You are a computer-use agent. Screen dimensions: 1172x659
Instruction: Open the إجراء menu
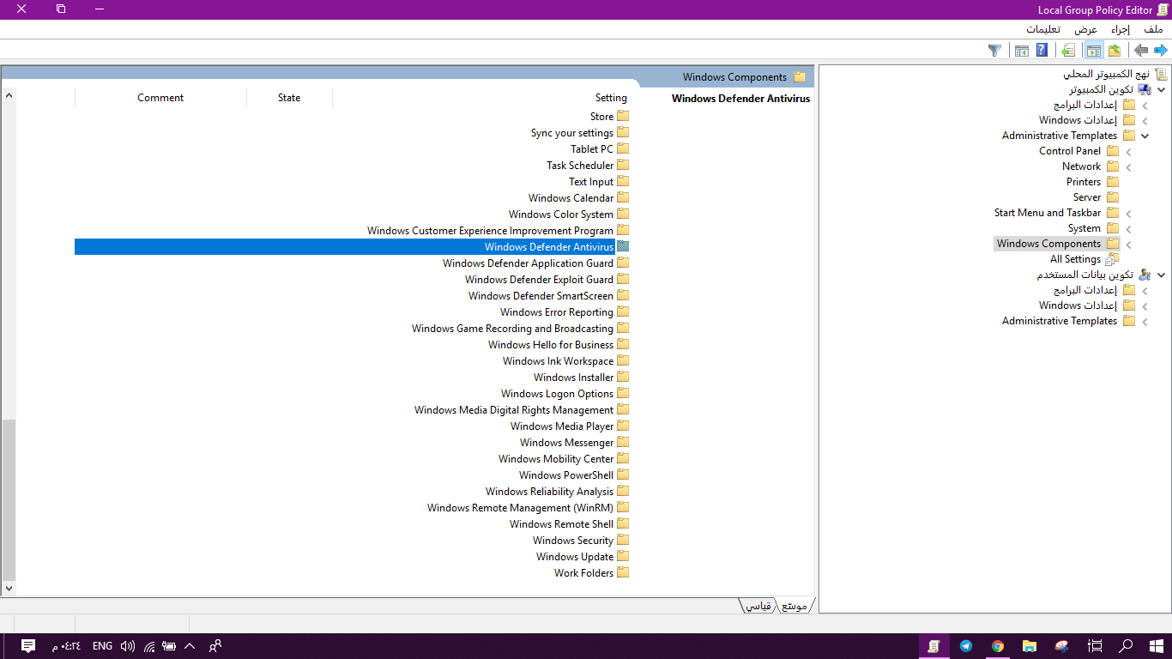point(1121,29)
